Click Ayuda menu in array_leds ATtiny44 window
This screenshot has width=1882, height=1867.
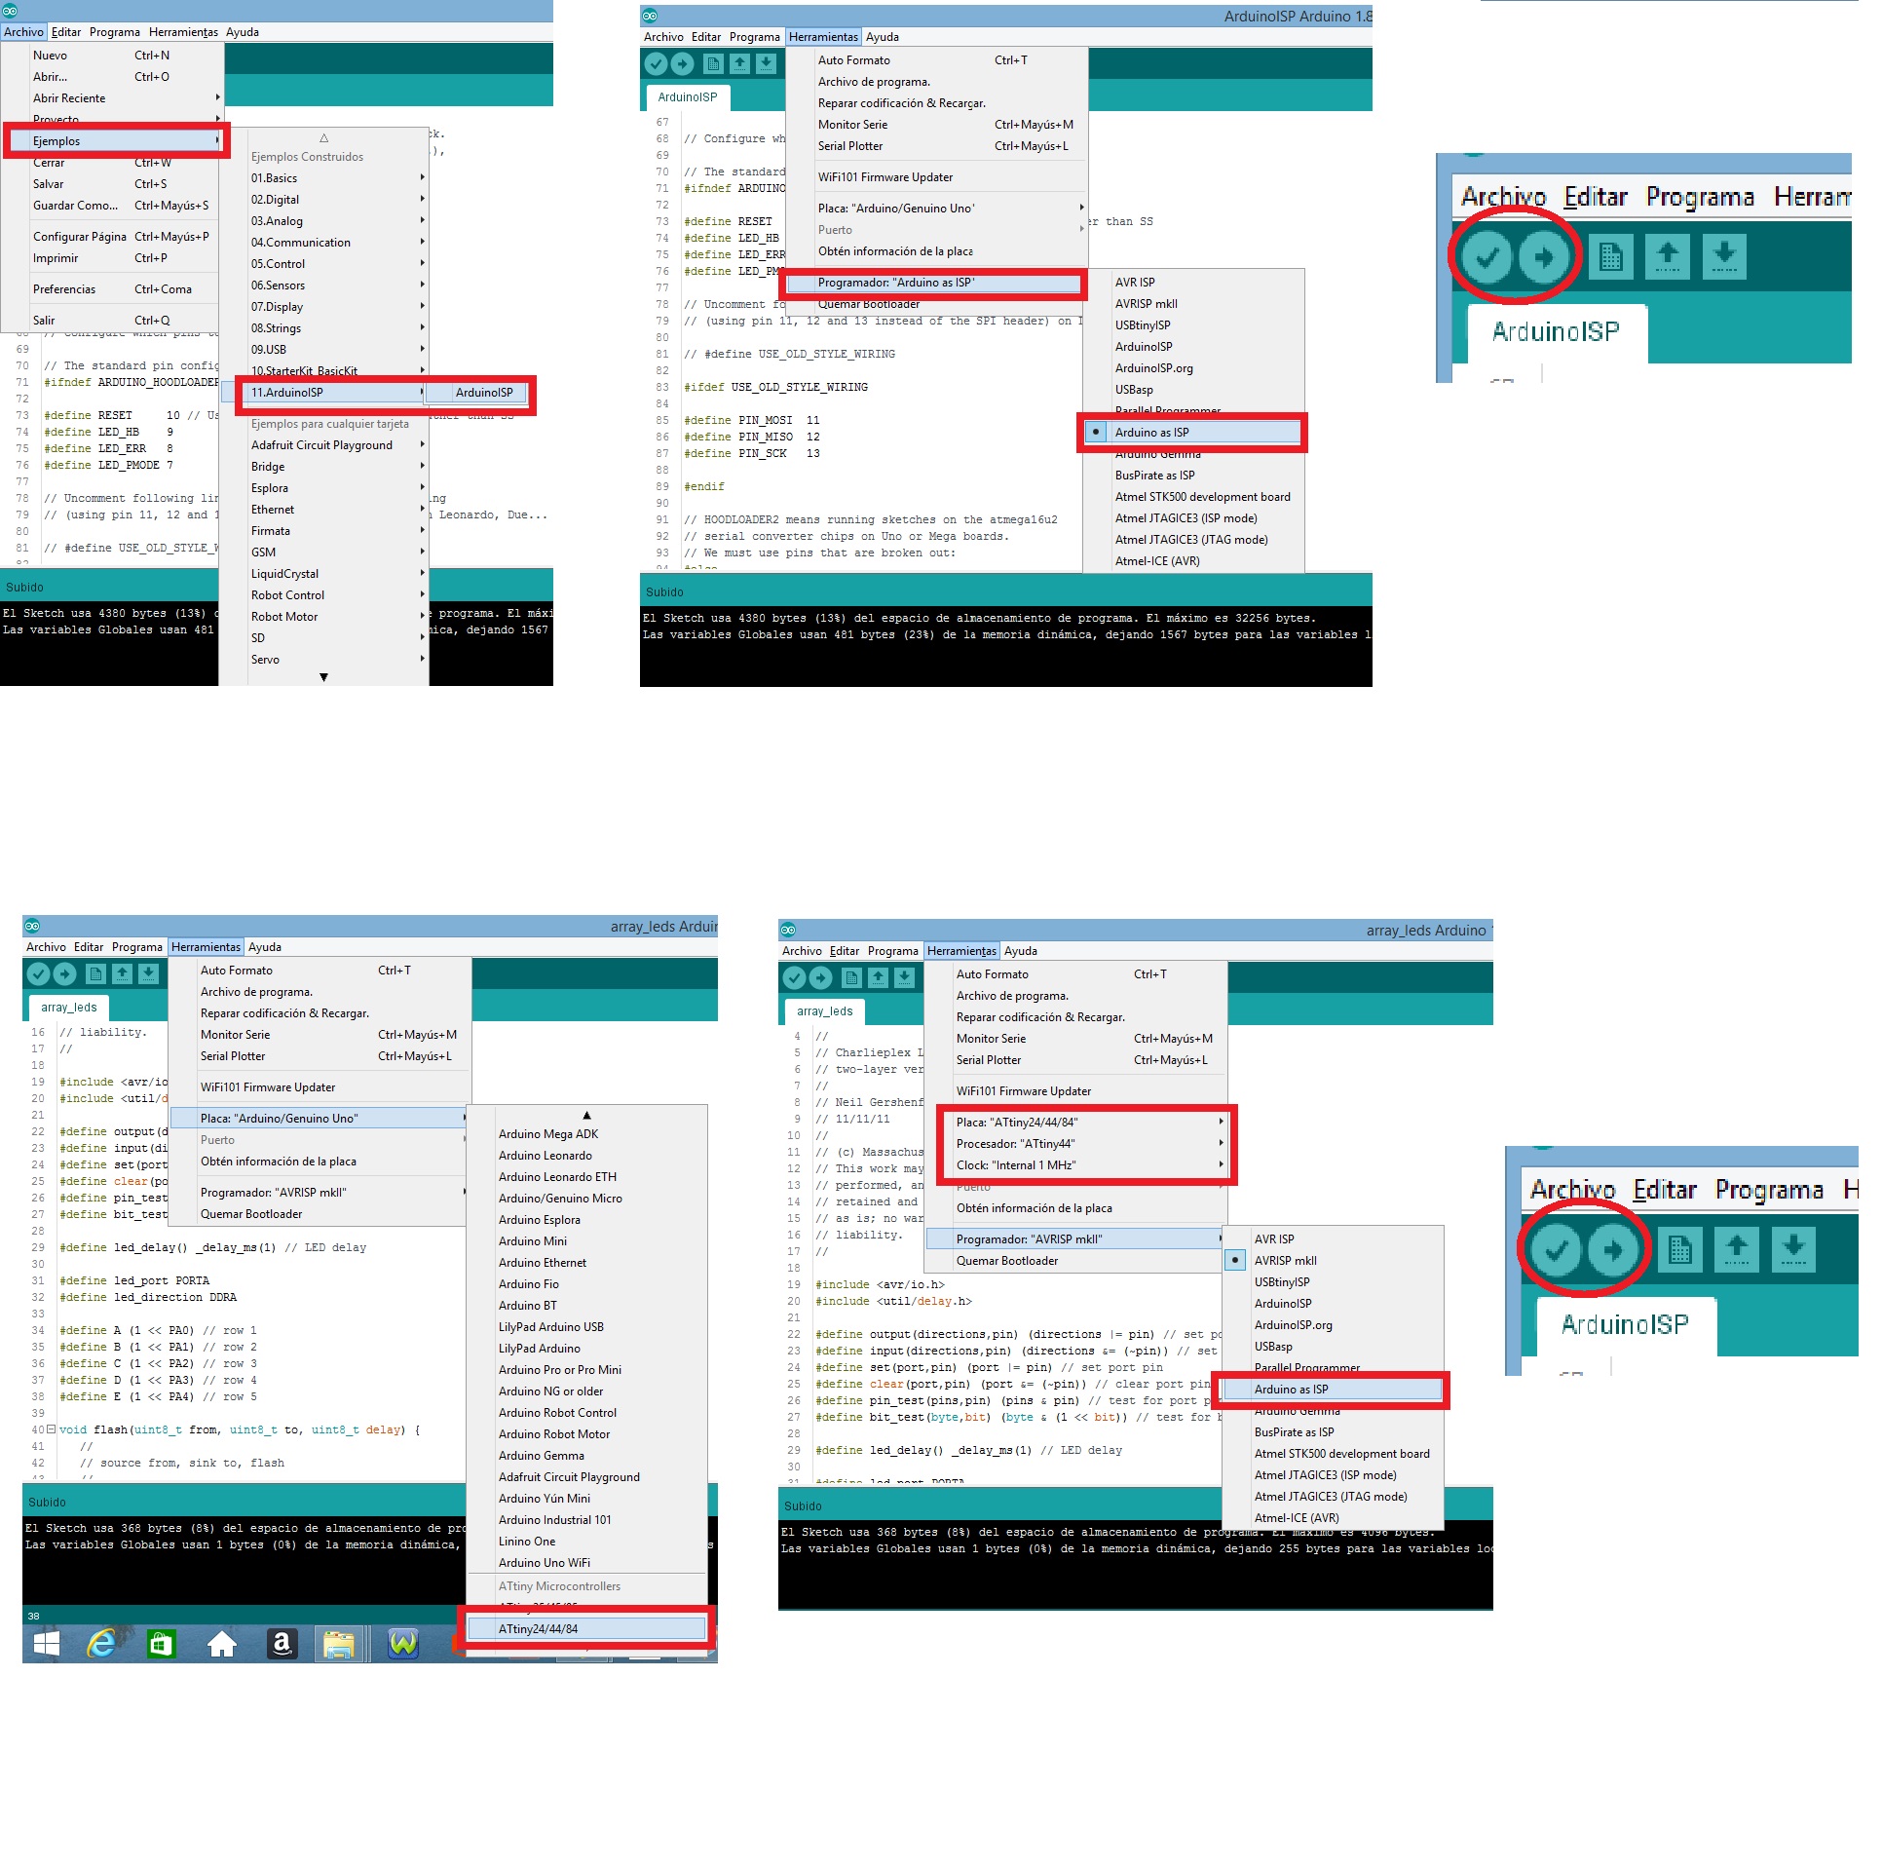pyautogui.click(x=1020, y=951)
